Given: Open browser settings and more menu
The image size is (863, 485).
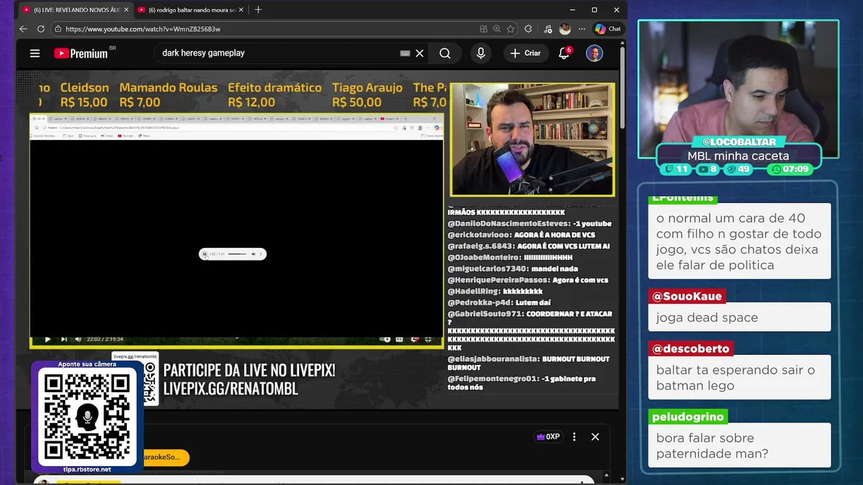Looking at the screenshot, I should point(582,29).
